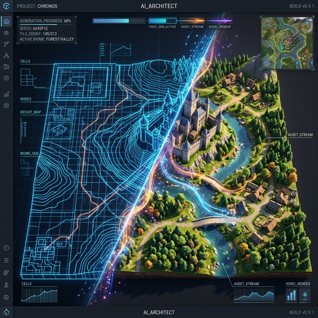Open the clock history icon

[6, 248]
